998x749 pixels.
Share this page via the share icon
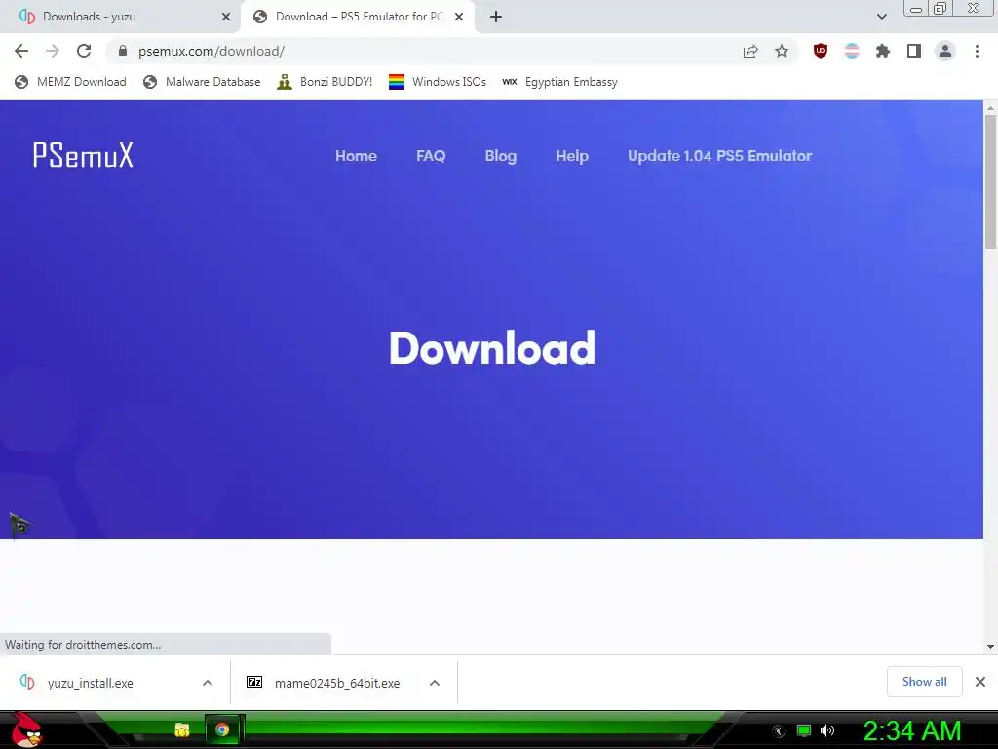coord(750,51)
